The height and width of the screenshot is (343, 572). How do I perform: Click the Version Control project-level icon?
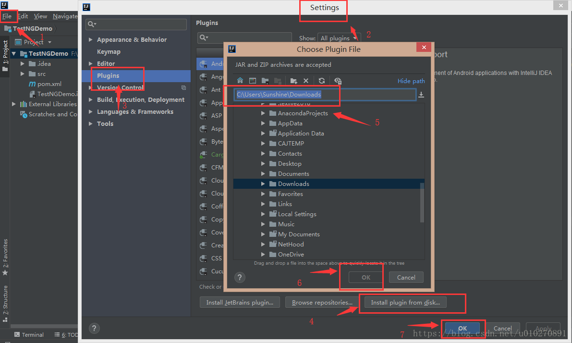pos(183,87)
